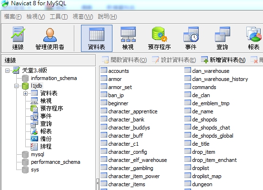Click the 連線 panel header
This screenshot has height=190, width=263.
click(x=49, y=60)
